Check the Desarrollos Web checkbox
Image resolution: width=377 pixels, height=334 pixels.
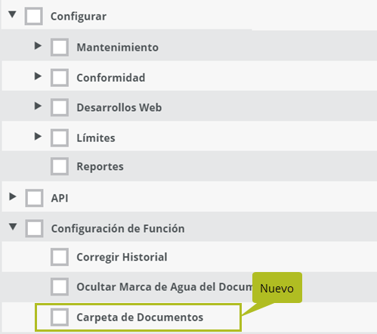point(60,107)
